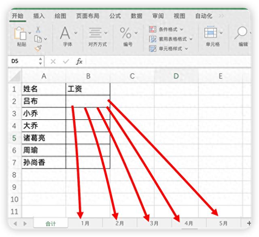Switch to the 页面布局 ribbon tab

click(x=88, y=16)
